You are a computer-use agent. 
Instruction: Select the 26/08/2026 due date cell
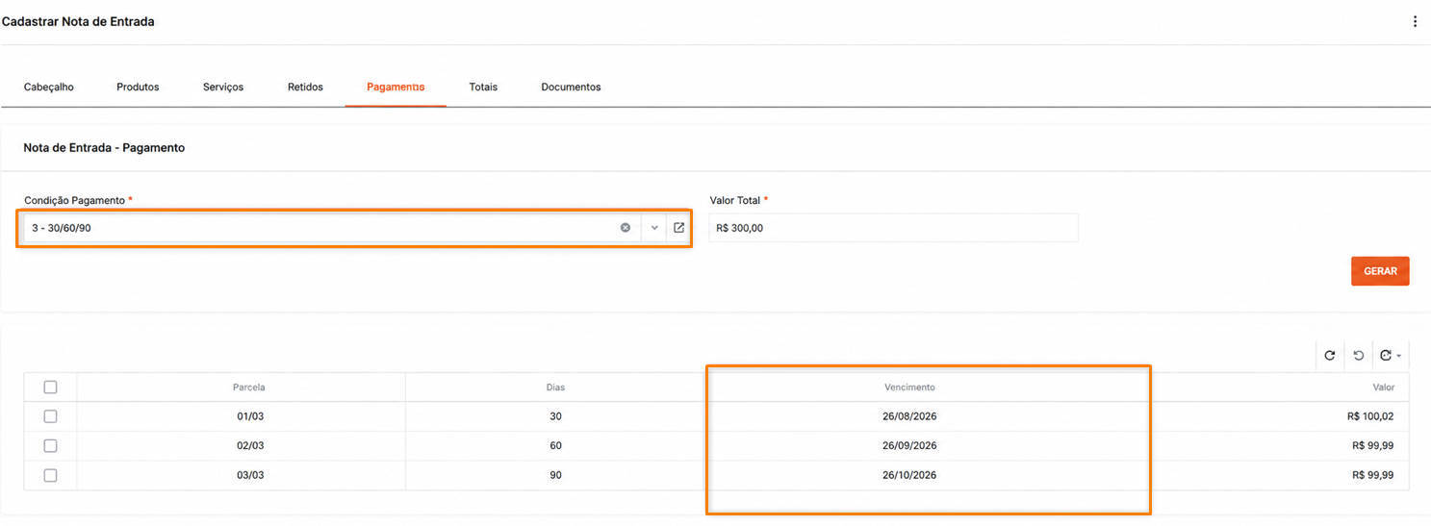[909, 416]
